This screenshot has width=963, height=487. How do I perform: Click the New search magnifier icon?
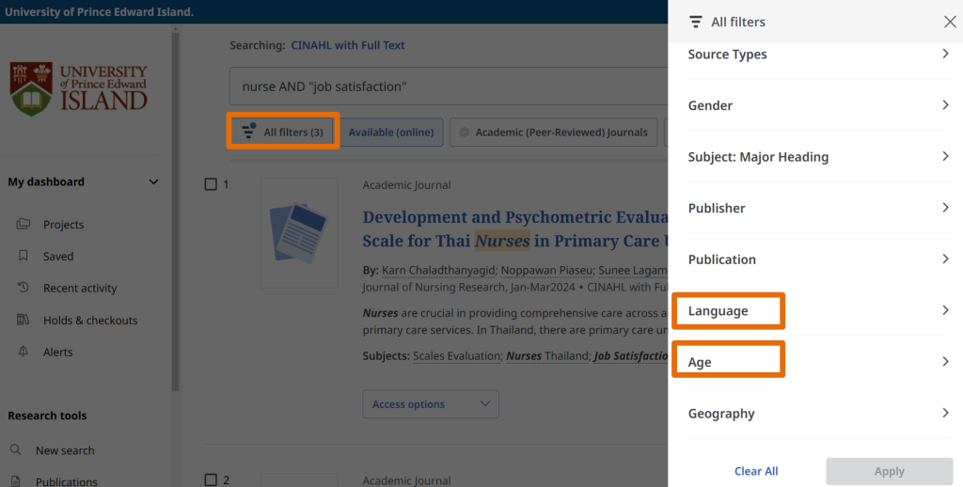tap(16, 450)
